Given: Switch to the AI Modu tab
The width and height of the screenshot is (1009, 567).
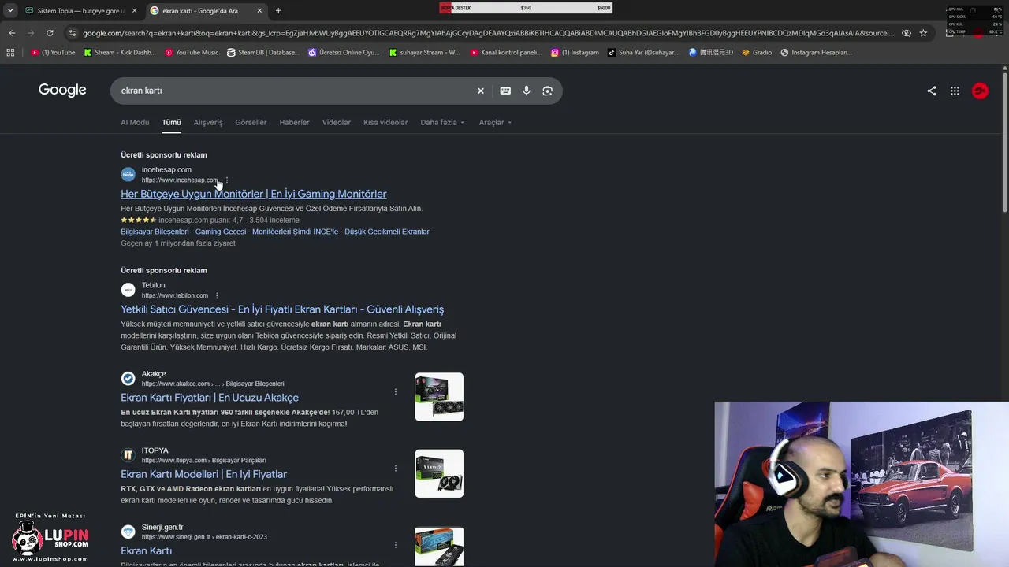Looking at the screenshot, I should coord(135,122).
